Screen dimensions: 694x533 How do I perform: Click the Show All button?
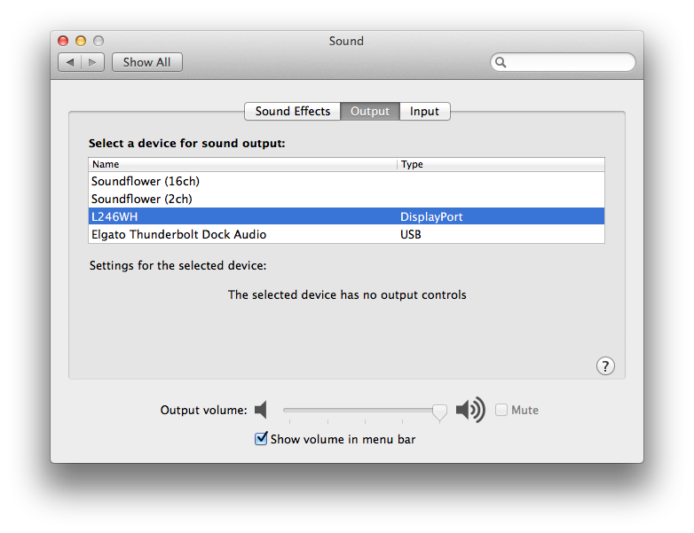click(x=147, y=62)
